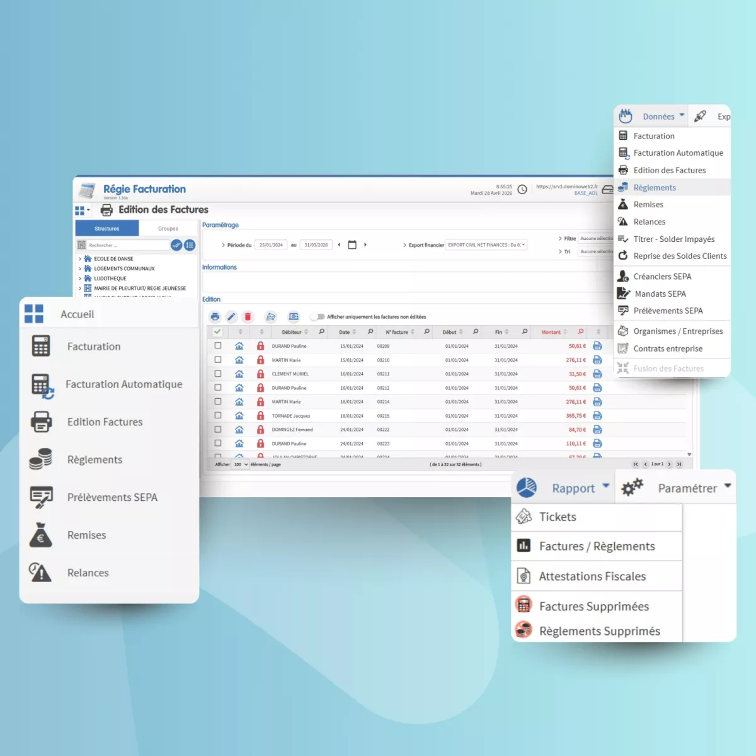Open the Afficher rows-per-page dropdown
The height and width of the screenshot is (756, 756).
click(x=241, y=464)
